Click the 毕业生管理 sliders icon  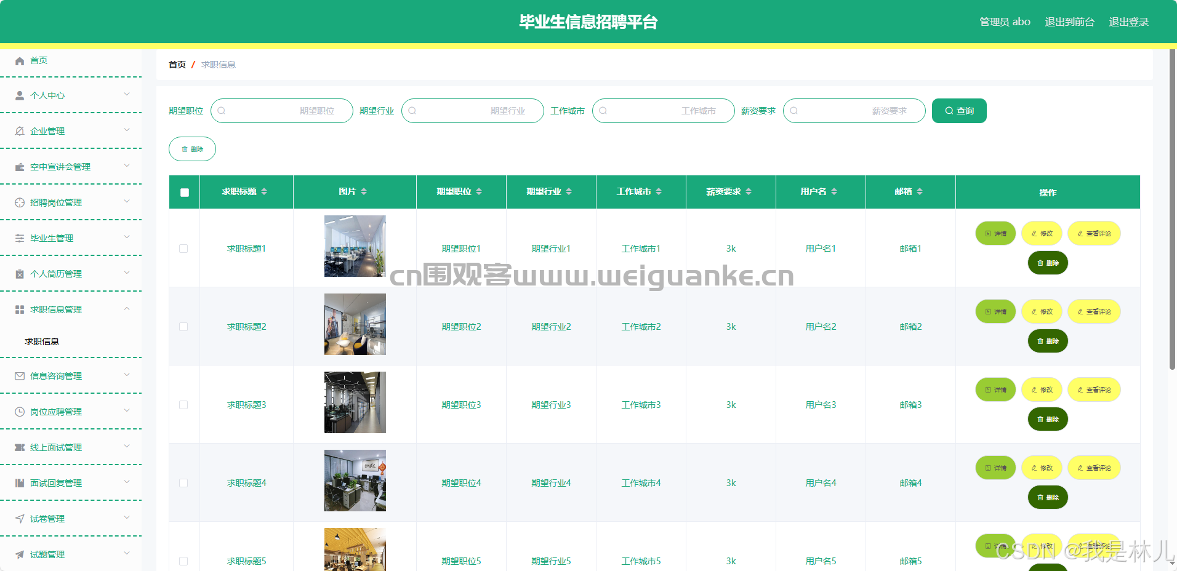tap(20, 238)
